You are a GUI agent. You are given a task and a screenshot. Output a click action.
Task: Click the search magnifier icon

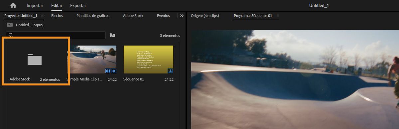click(x=11, y=35)
